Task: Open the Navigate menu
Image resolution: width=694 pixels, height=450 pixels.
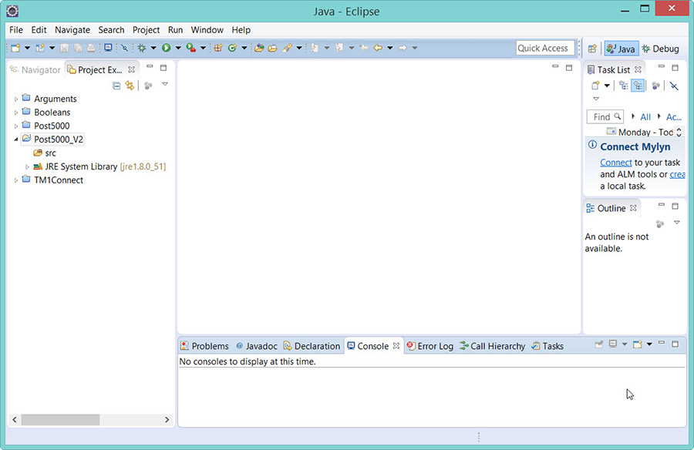Action: [x=72, y=30]
